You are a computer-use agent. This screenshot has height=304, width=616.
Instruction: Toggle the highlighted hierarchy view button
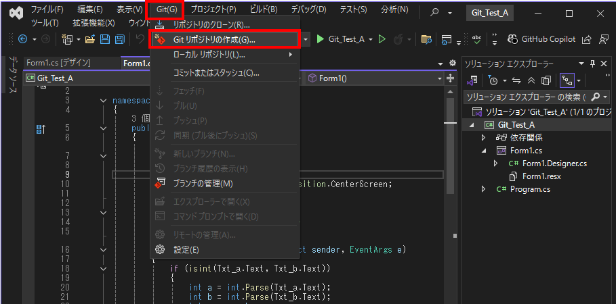567,80
